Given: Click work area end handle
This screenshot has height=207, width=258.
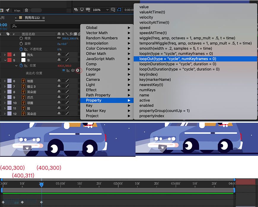Looking at the screenshot, I should click(234, 190).
